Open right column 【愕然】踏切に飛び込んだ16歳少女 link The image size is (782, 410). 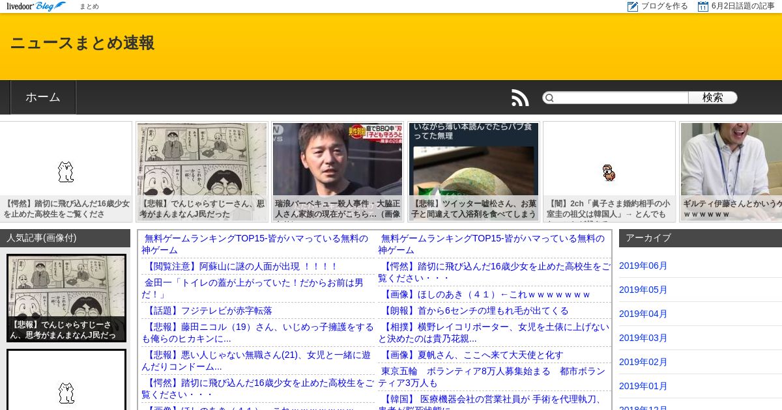(x=495, y=272)
